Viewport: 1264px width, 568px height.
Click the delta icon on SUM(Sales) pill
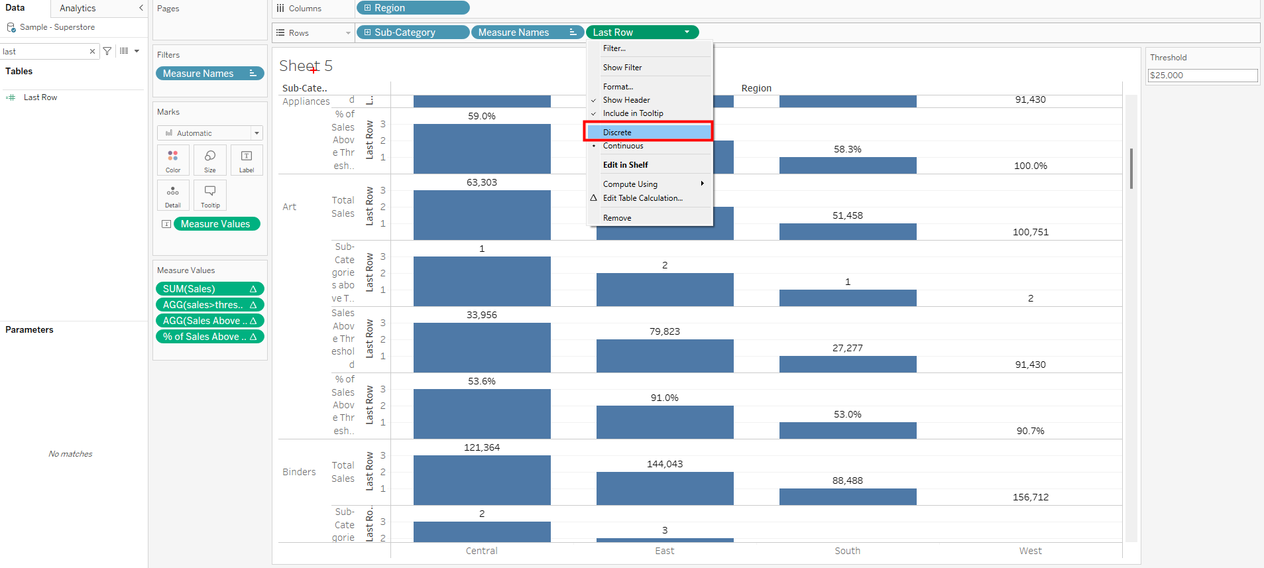[253, 289]
